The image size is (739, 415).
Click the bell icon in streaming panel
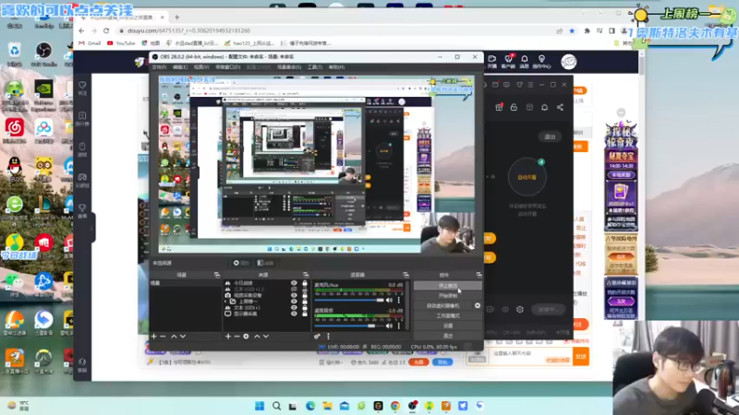pyautogui.click(x=544, y=107)
